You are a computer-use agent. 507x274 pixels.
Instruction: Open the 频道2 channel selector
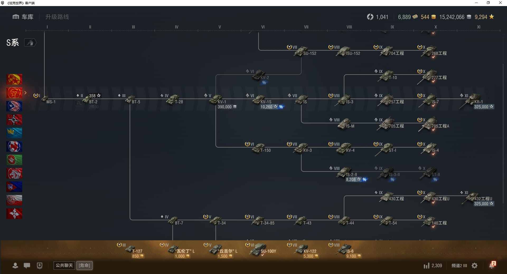pyautogui.click(x=459, y=266)
